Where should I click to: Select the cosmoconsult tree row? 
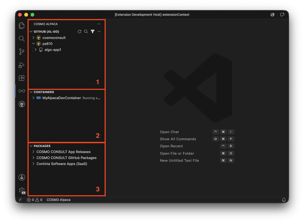click(x=66, y=38)
